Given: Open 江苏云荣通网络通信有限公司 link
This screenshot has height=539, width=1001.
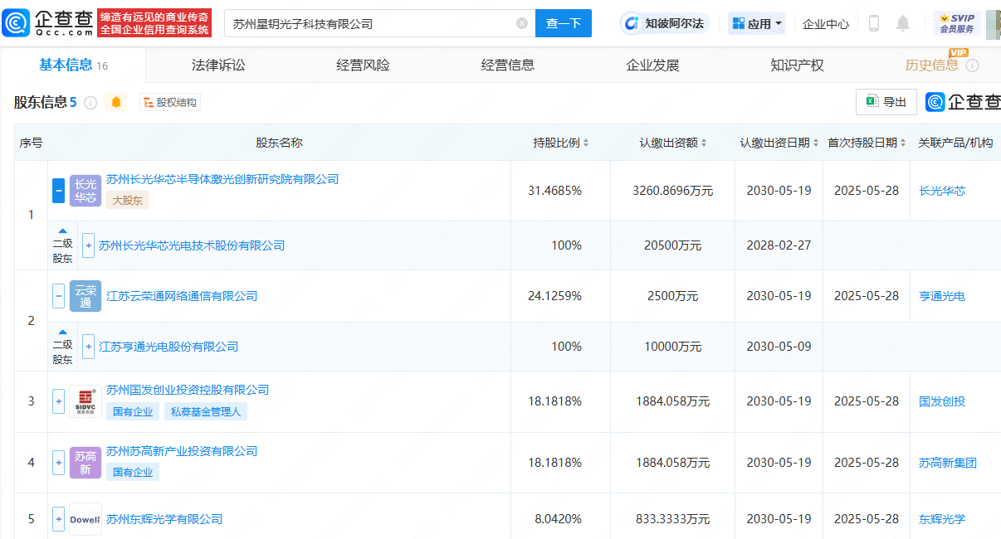Looking at the screenshot, I should coord(182,296).
